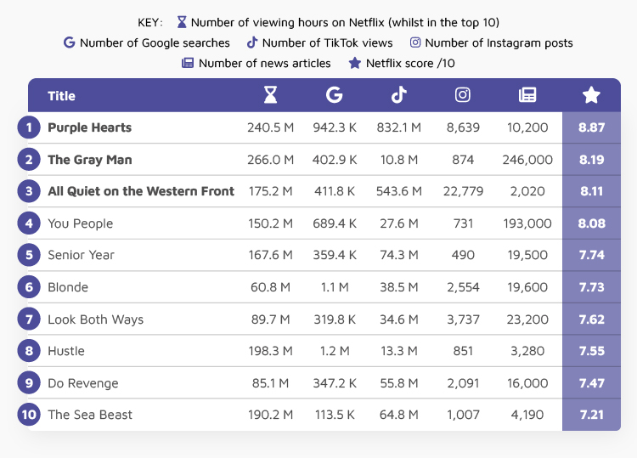Select the Purple Hearts title
Viewport: 637px width, 458px height.
tap(90, 127)
